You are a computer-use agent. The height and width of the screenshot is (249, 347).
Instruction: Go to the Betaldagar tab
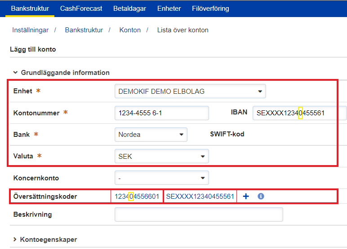point(129,9)
